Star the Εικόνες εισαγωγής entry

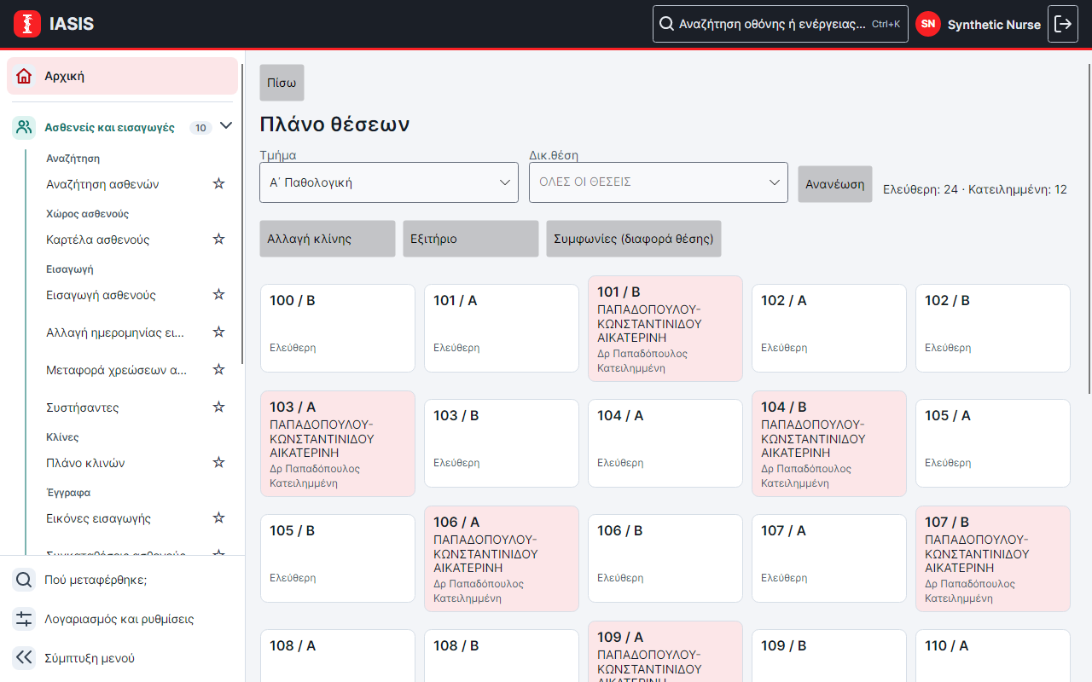[x=218, y=517]
